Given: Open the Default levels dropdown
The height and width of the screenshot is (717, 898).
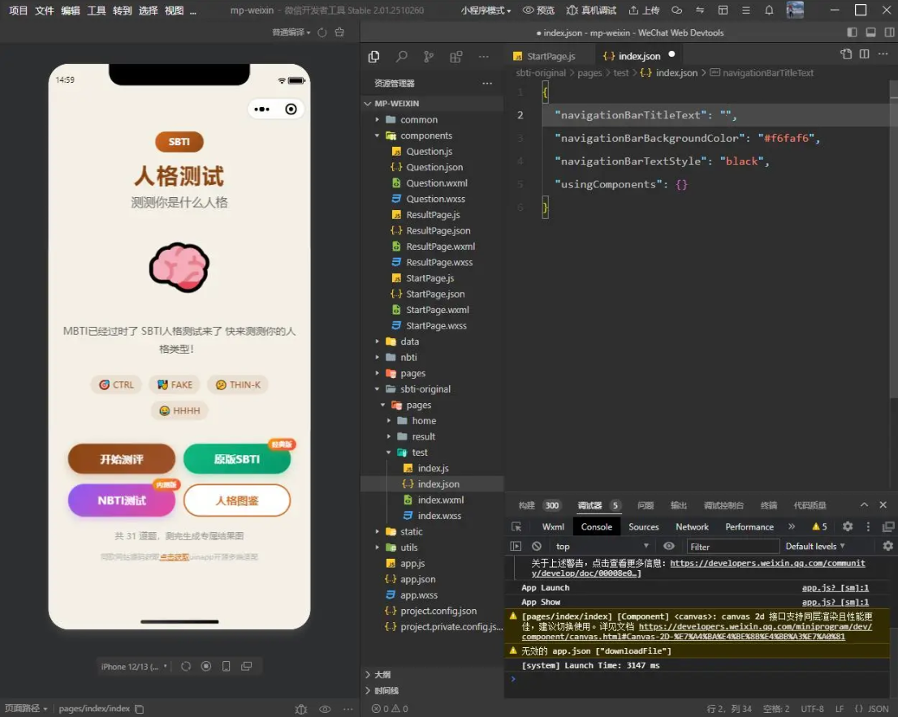Looking at the screenshot, I should (x=815, y=546).
